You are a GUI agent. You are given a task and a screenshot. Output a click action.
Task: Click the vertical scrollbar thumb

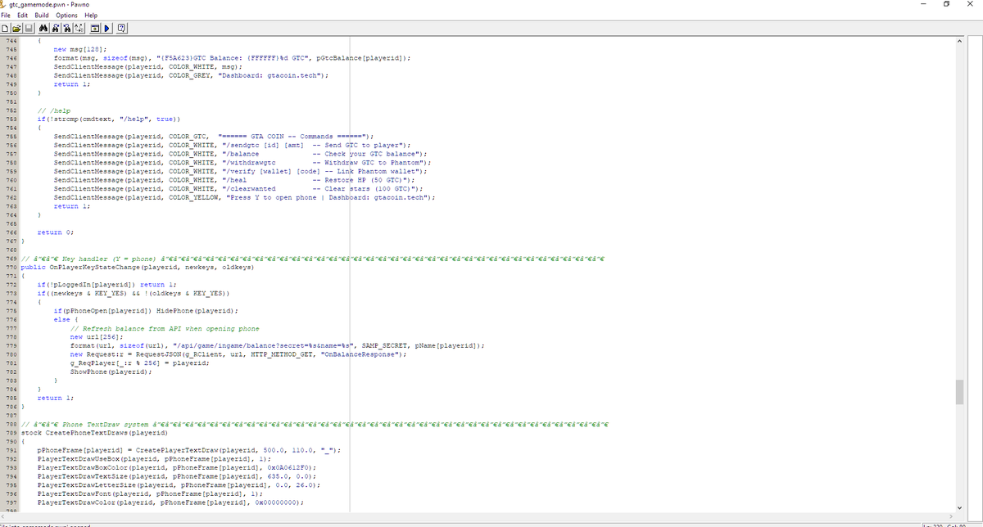coord(960,391)
